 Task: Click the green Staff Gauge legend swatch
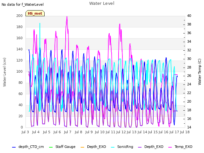point(51,147)
